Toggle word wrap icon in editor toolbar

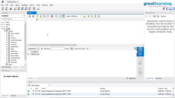pos(99,16)
